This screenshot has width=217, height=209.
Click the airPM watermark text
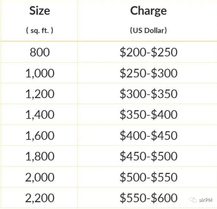click(x=206, y=200)
